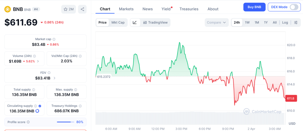Open the Compare dropdown
303x131 pixels.
pyautogui.click(x=216, y=23)
